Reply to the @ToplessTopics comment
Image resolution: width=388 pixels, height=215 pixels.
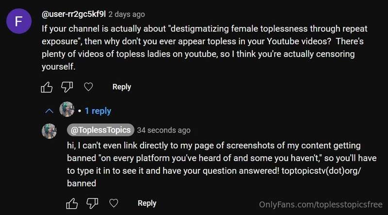click(147, 203)
